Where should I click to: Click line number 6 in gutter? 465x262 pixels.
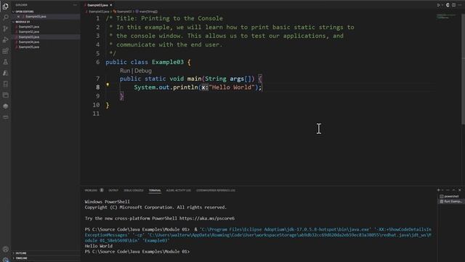[x=98, y=62]
